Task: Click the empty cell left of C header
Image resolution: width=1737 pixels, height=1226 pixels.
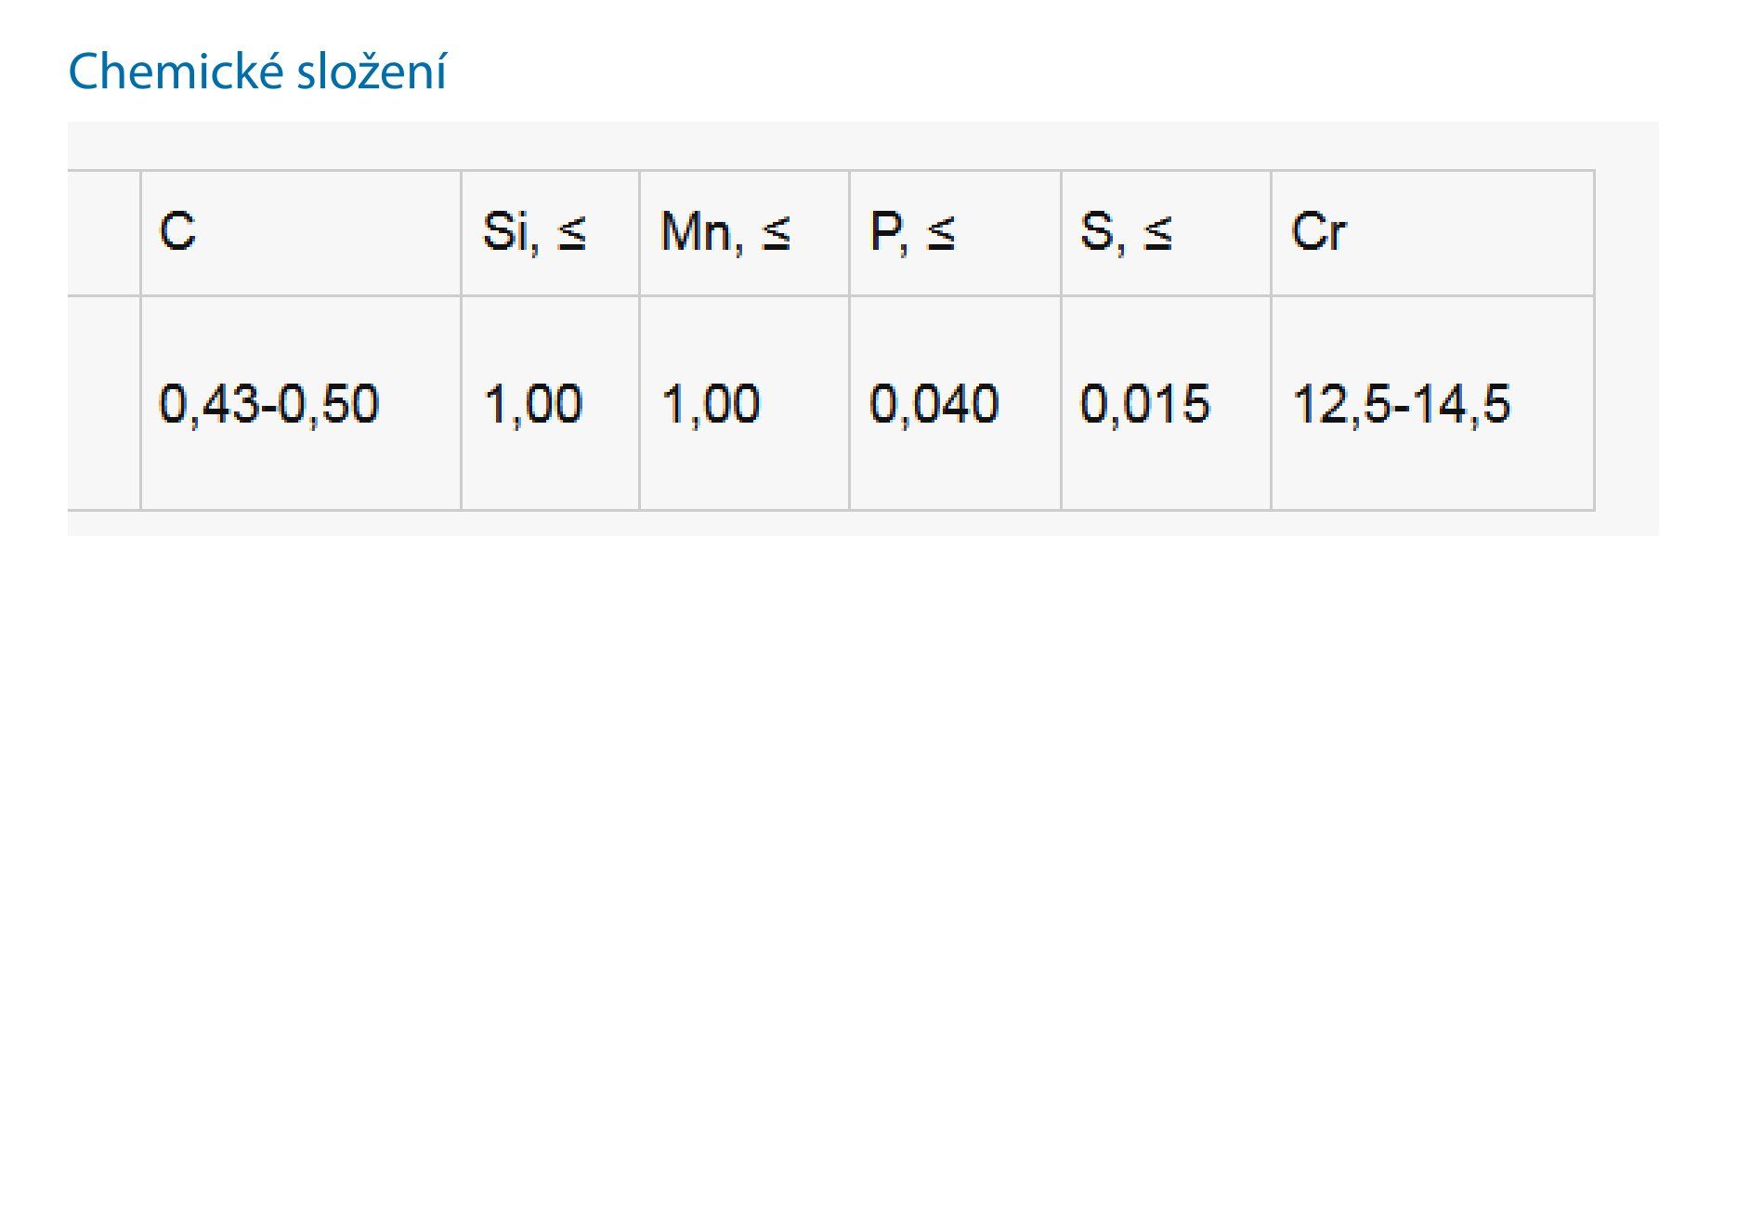Action: [x=104, y=232]
